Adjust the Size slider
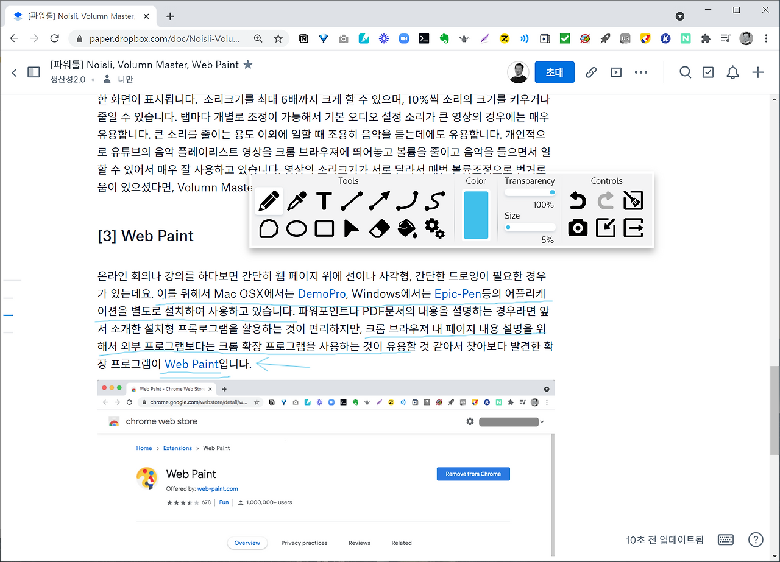The image size is (780, 562). pos(530,227)
